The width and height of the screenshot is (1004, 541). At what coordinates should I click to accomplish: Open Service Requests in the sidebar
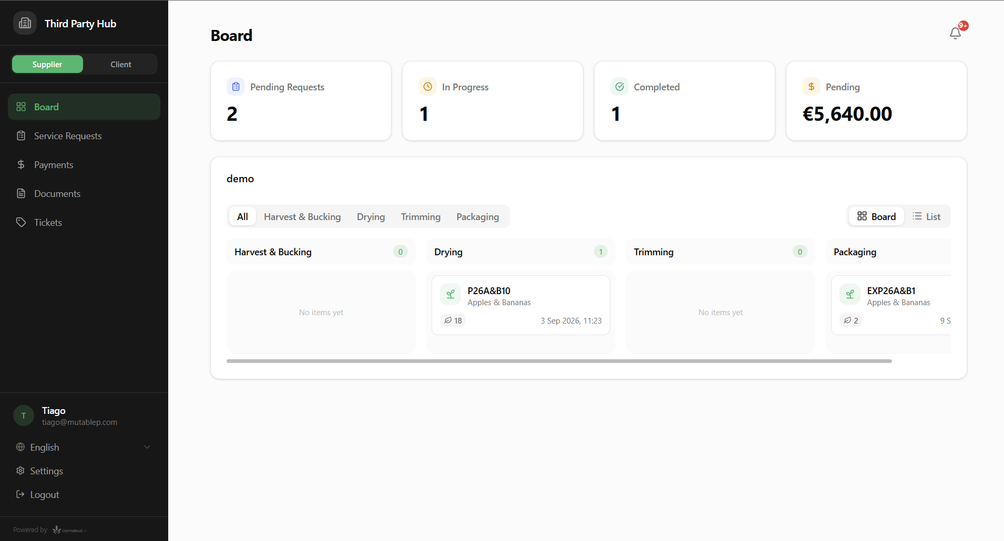(84, 136)
